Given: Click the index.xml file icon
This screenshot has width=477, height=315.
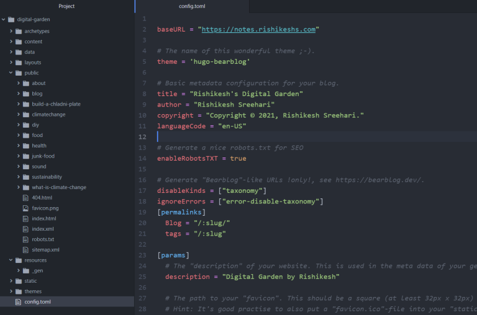Looking at the screenshot, I should 26,229.
